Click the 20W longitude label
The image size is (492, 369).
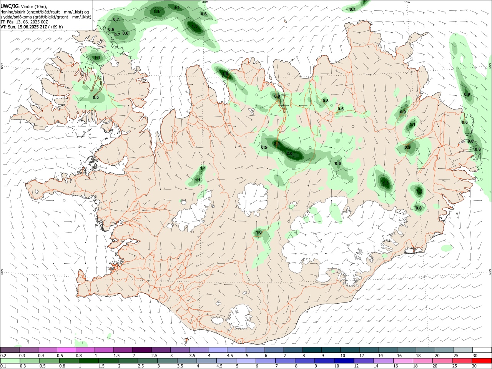(204, 2)
